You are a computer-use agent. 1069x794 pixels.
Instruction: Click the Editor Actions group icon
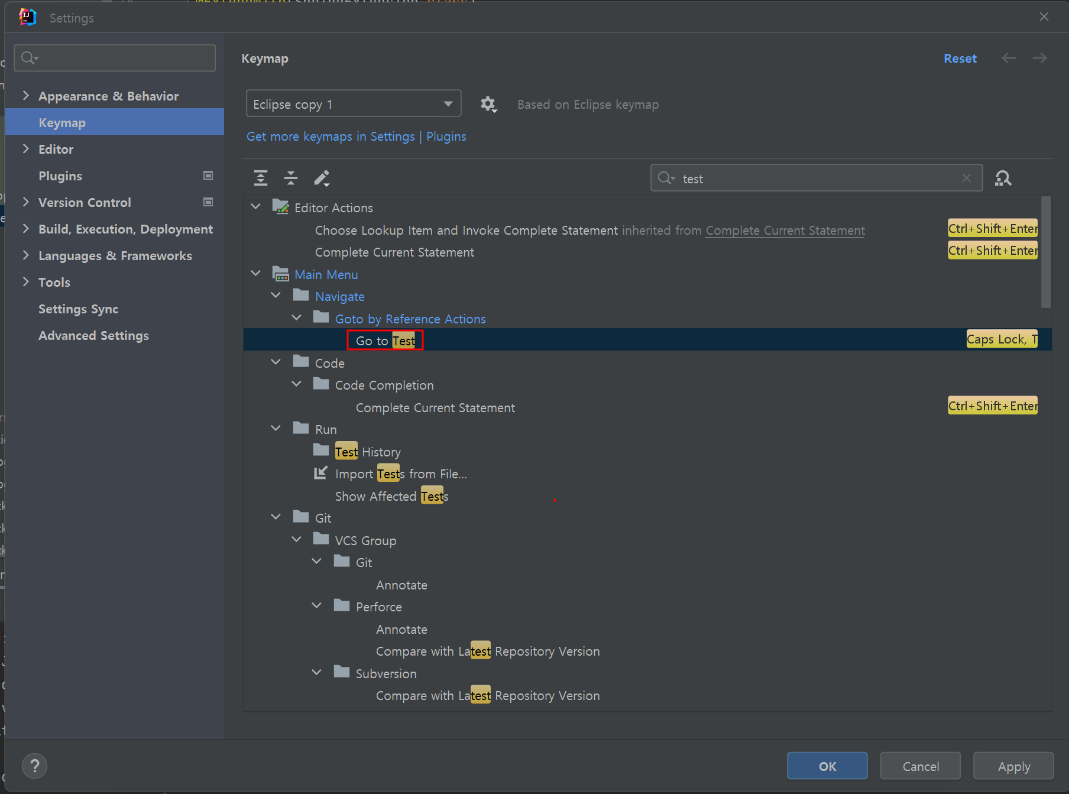tap(280, 207)
